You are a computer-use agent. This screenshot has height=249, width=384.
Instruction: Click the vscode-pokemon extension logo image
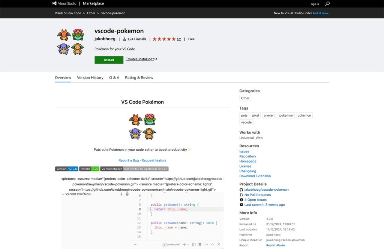[x=70, y=42]
